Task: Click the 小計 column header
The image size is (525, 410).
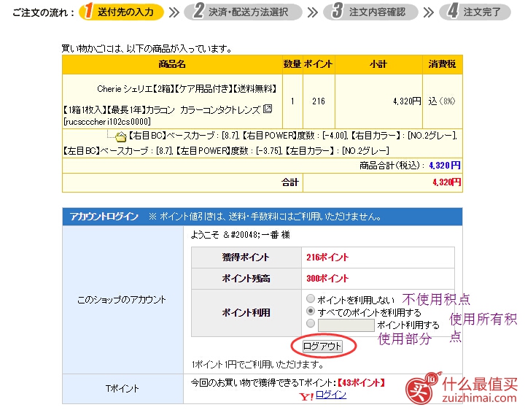Action: click(378, 64)
